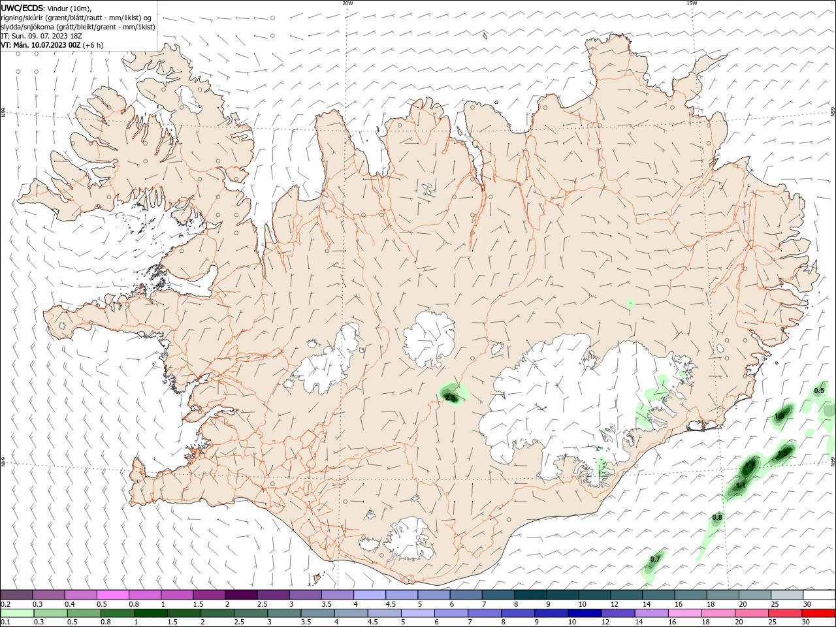The height and width of the screenshot is (627, 836).
Task: Click the 20W longitude label
Action: [x=347, y=3]
